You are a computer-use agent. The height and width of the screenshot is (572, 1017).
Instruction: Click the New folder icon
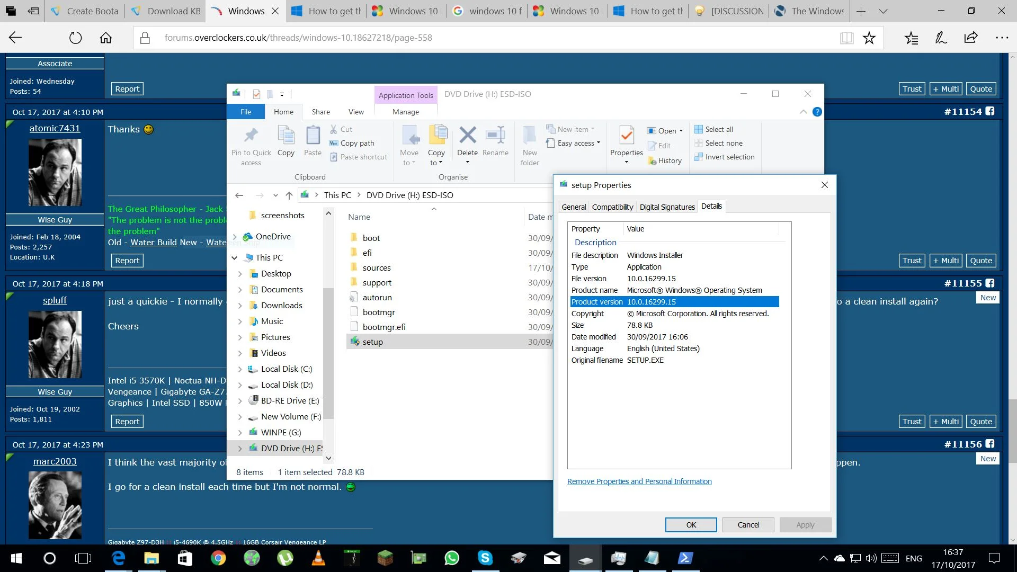point(530,135)
